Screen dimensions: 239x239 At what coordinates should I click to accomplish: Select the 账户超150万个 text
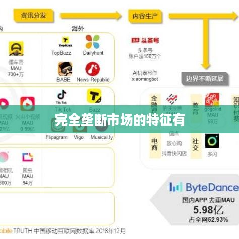click(145, 56)
